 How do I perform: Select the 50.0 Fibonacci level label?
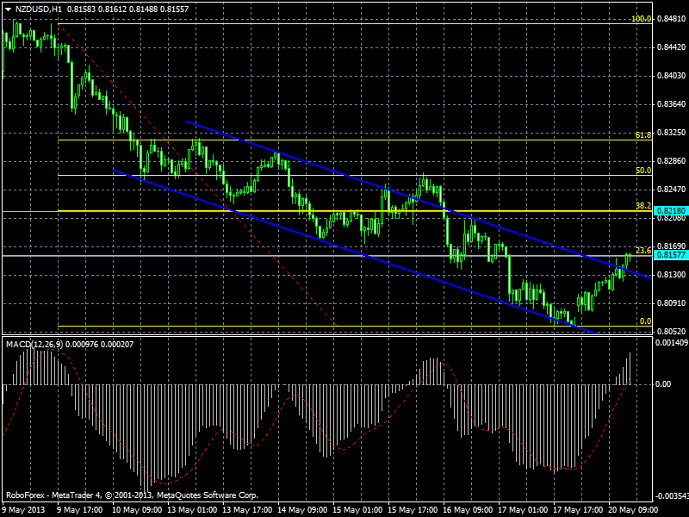tap(643, 171)
